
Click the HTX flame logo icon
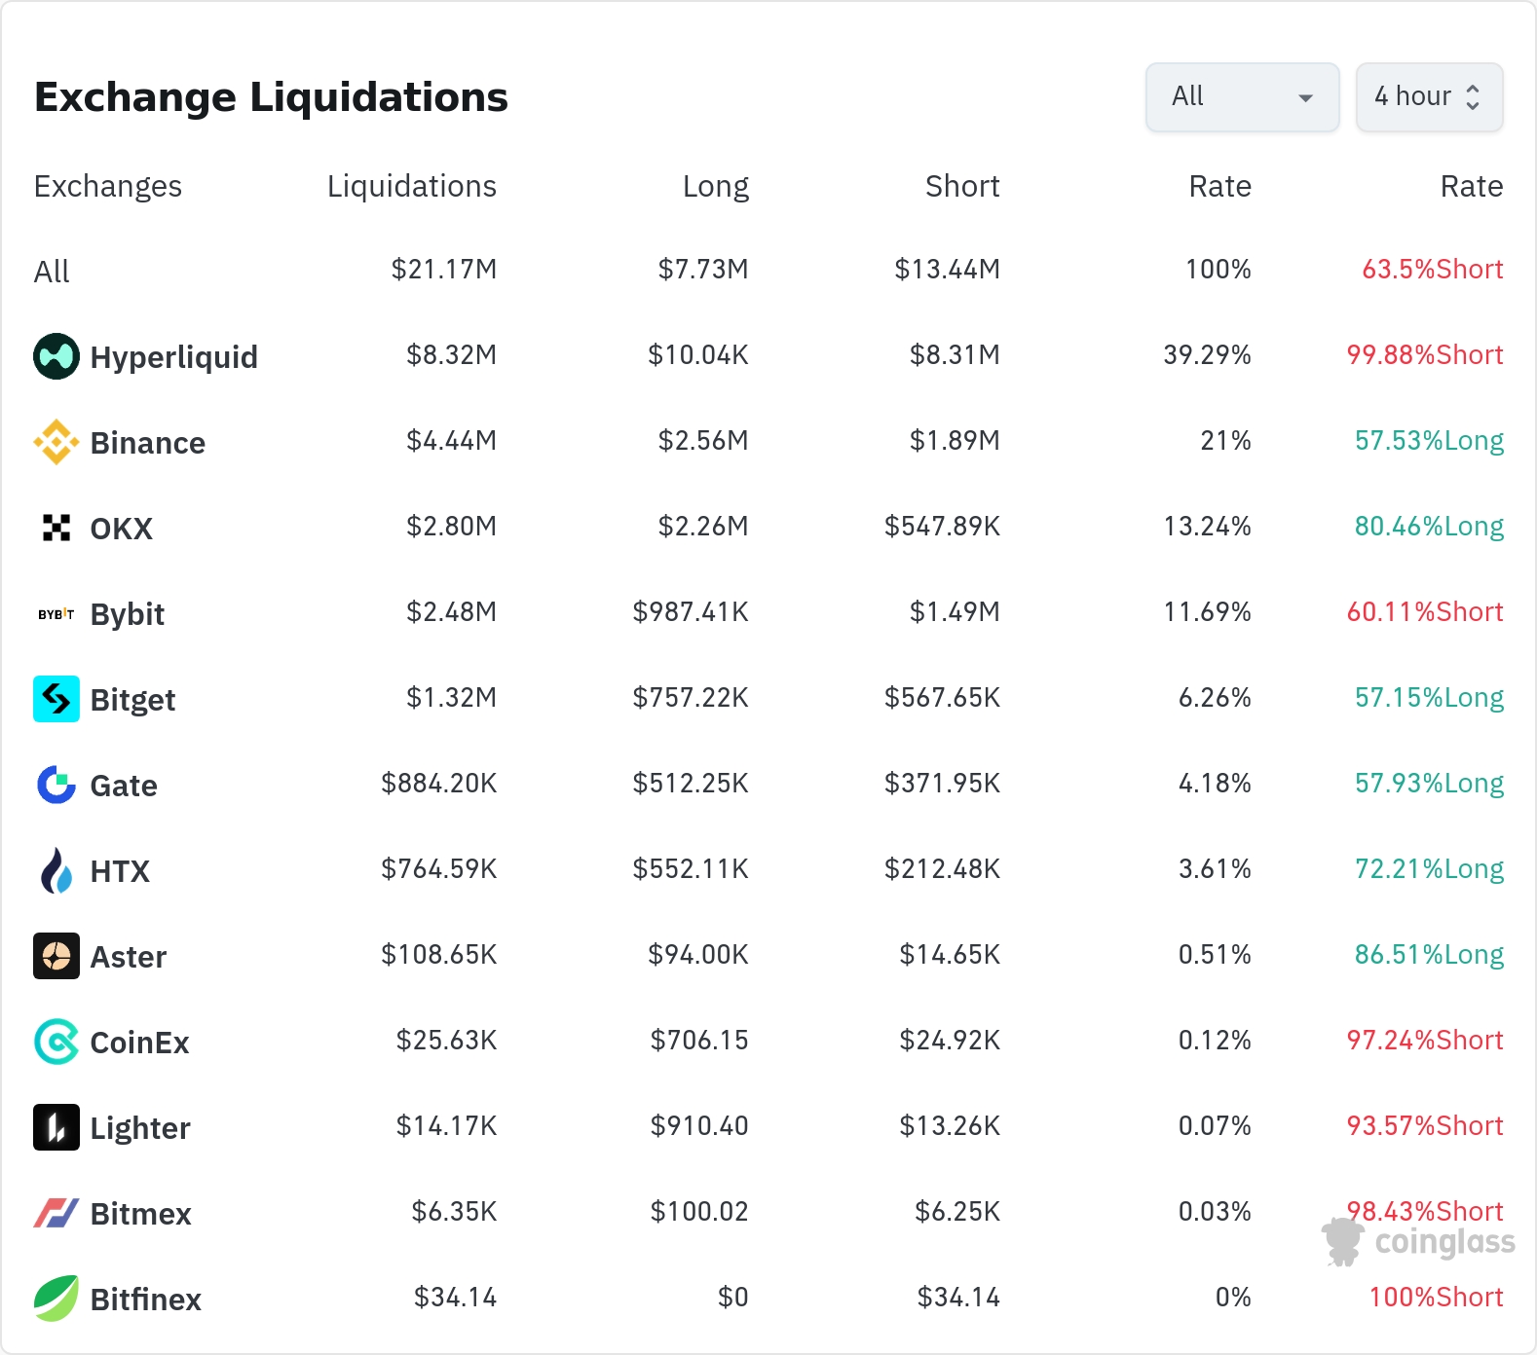(x=56, y=870)
